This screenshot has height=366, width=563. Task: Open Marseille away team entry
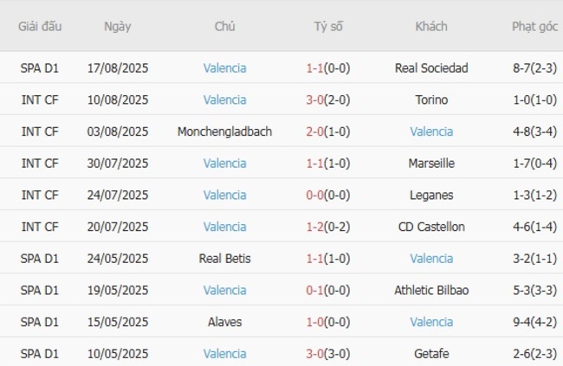(x=430, y=163)
